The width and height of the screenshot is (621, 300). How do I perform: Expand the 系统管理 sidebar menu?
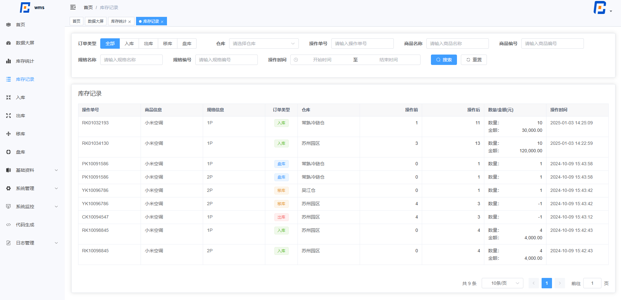tap(32, 188)
